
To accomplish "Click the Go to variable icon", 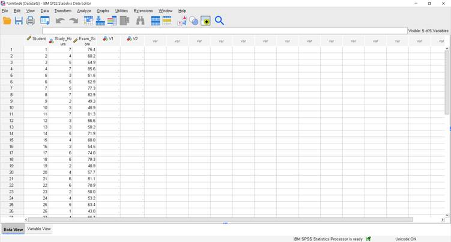I will pos(100,21).
